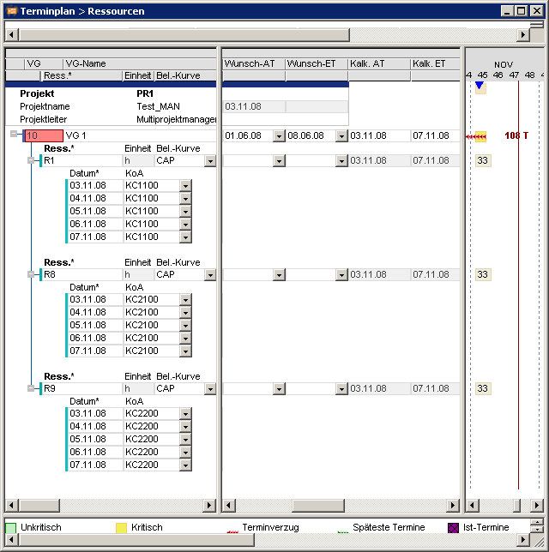Viewport: 549px width, 552px height.
Task: Click the Gantt bar labeled 33 for R8
Action: (483, 274)
